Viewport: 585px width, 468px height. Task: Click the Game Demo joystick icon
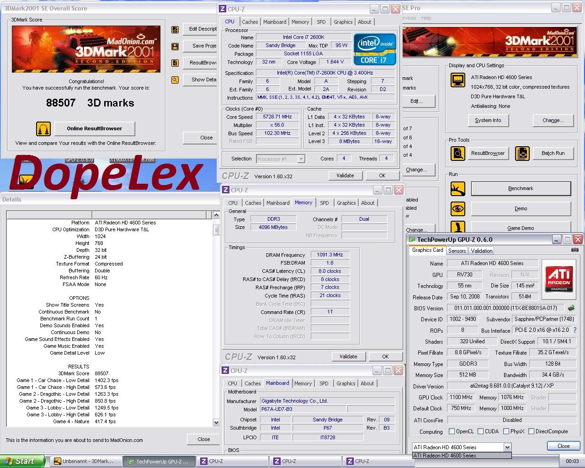(x=458, y=227)
